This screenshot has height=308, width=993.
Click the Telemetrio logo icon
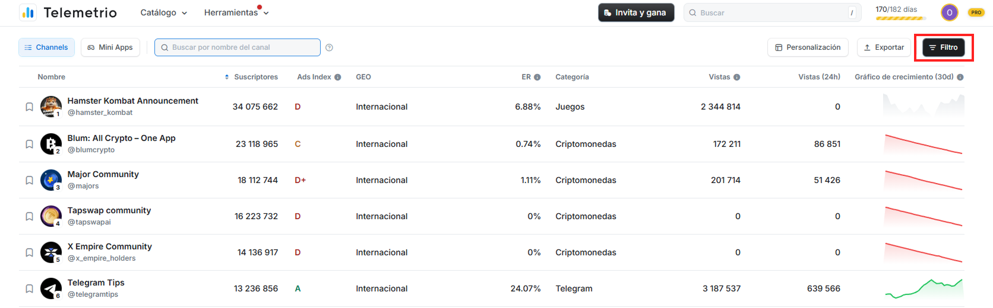28,12
